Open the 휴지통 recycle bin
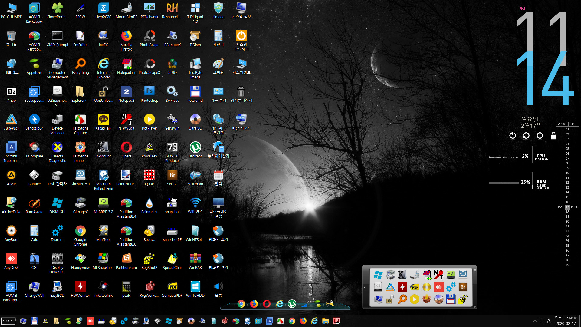Image resolution: width=581 pixels, height=327 pixels. tap(11, 38)
